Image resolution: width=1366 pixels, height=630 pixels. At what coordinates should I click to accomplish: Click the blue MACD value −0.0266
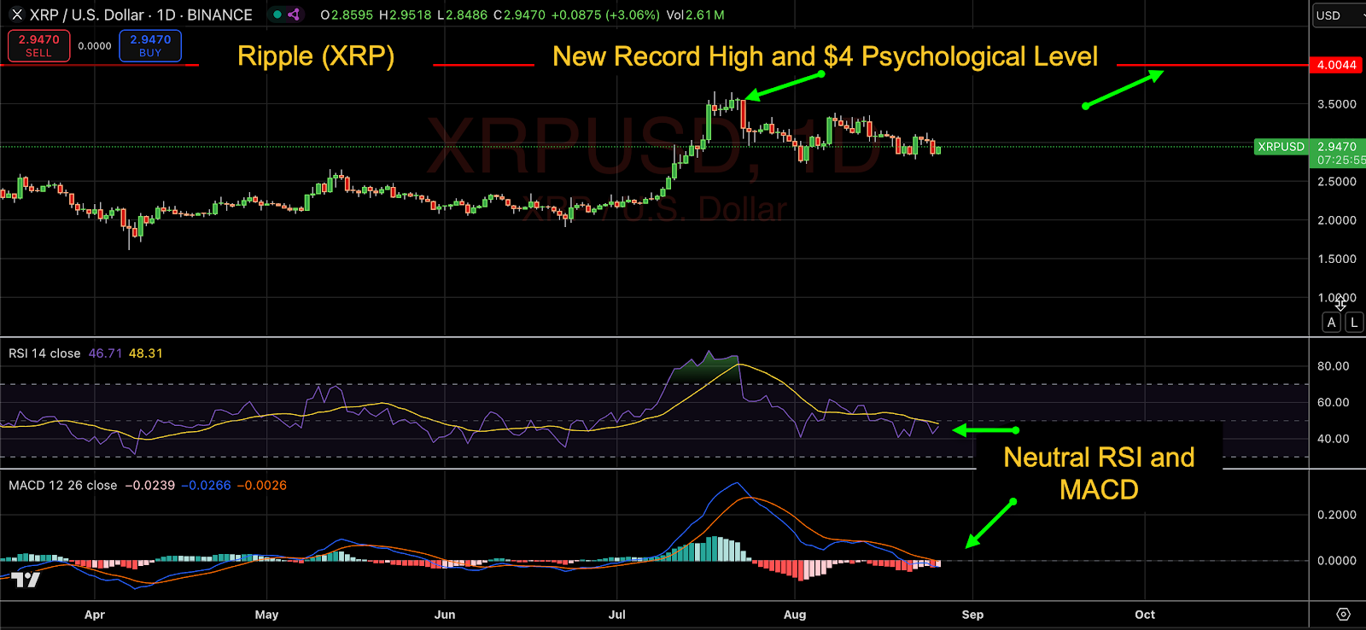(206, 486)
